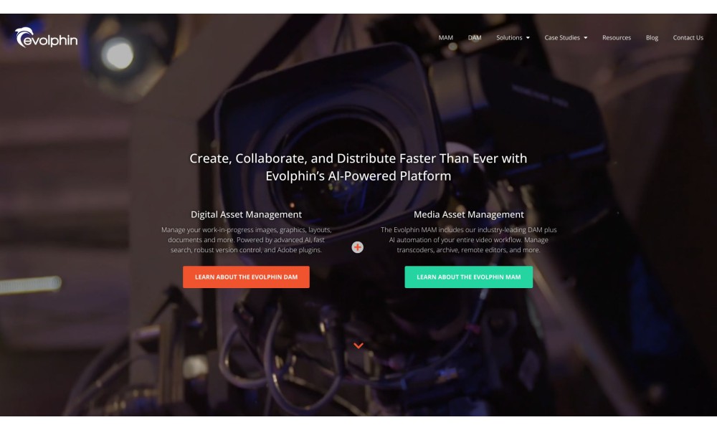The height and width of the screenshot is (430, 717).
Task: Click the orange down chevron arrow
Action: [x=358, y=345]
